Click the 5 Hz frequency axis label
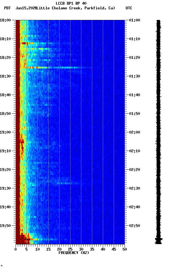This screenshot has width=172, height=269. pyautogui.click(x=26, y=249)
